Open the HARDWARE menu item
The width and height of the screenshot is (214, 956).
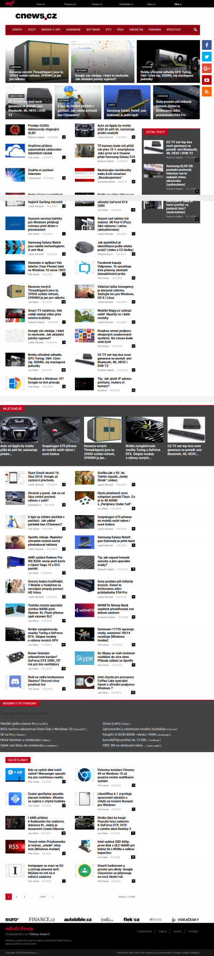coord(73,29)
